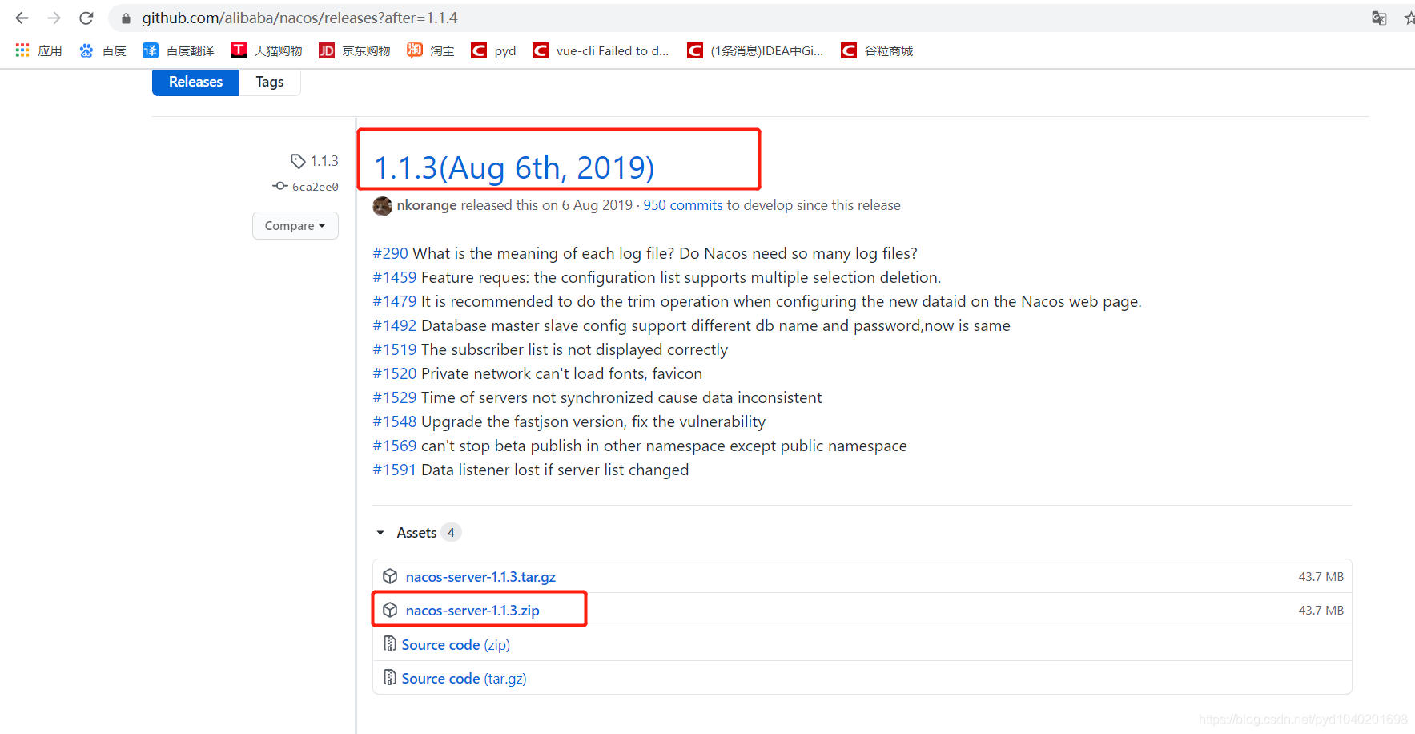Open the IDEA中Gi... bookmark

tap(755, 50)
